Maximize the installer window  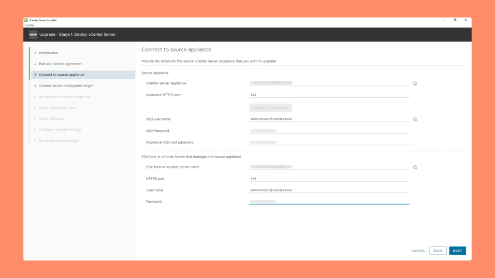455,20
